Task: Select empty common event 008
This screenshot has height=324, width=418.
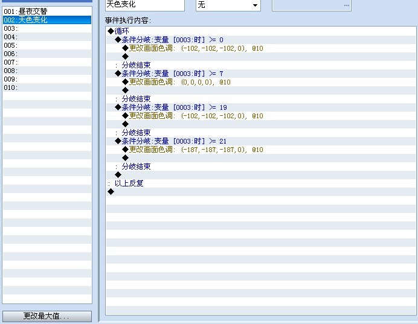Action: pos(47,71)
